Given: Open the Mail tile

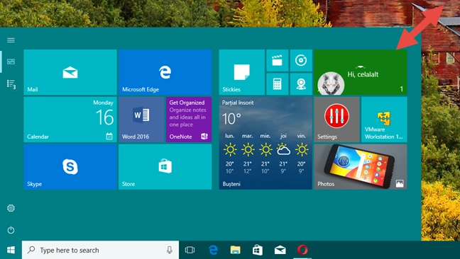Looking at the screenshot, I should (70, 72).
